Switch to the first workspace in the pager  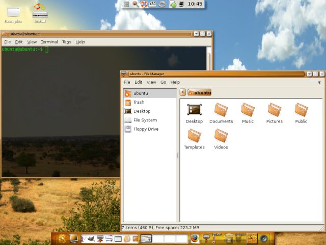146,239
